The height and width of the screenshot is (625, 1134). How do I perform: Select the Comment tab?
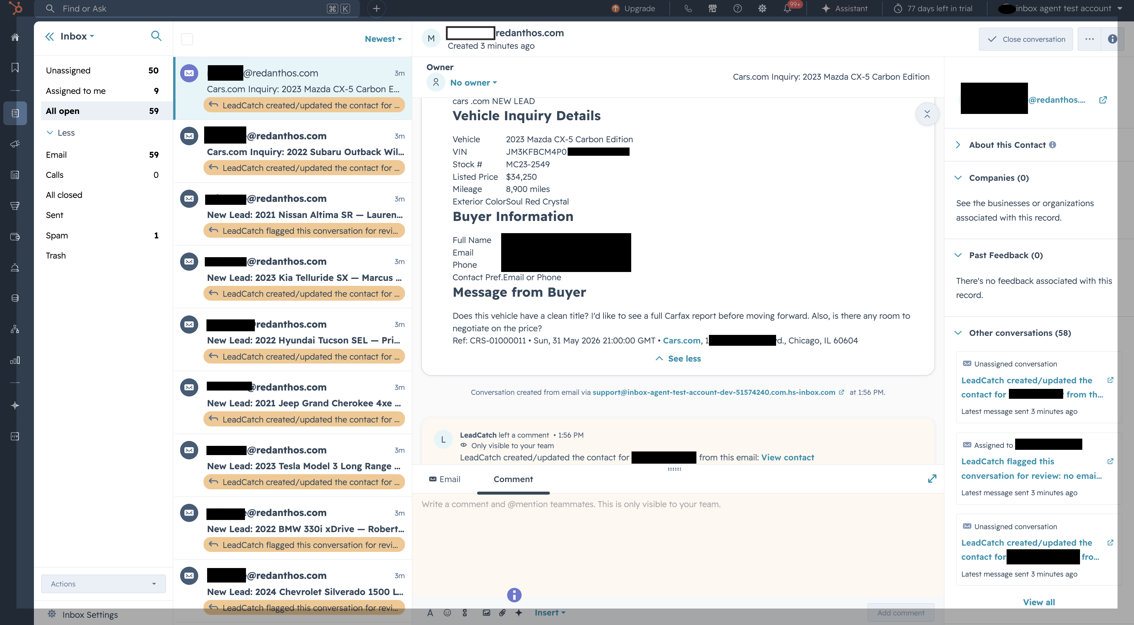coord(513,479)
